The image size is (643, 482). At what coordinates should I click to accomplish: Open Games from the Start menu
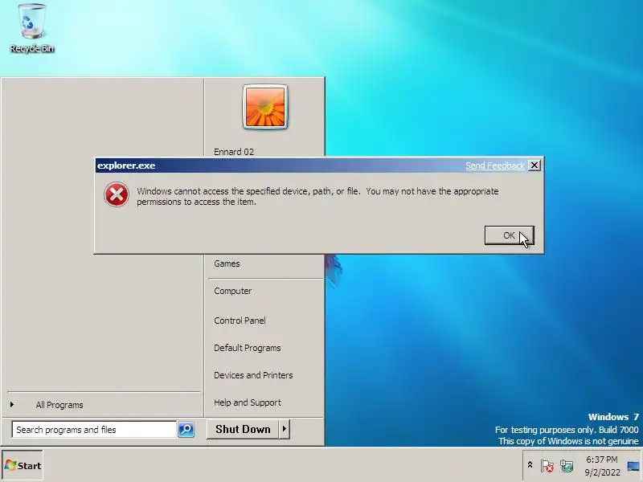coord(227,263)
